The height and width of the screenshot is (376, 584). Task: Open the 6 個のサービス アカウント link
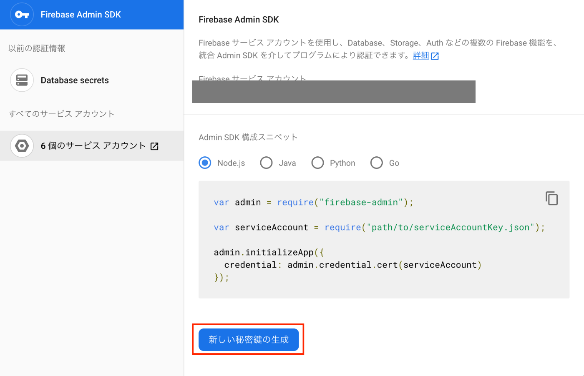click(92, 146)
